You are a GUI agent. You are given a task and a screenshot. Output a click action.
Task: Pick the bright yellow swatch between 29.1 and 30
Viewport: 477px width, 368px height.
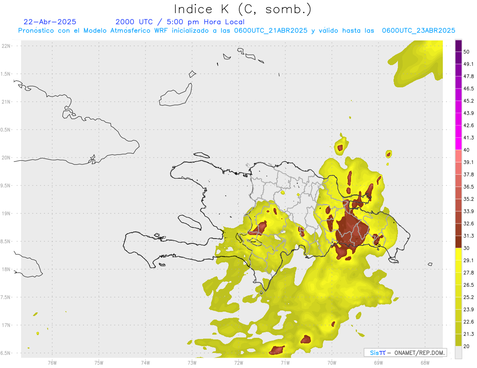coord(458,254)
